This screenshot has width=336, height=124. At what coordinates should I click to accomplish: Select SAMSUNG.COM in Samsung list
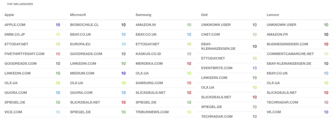(149, 83)
